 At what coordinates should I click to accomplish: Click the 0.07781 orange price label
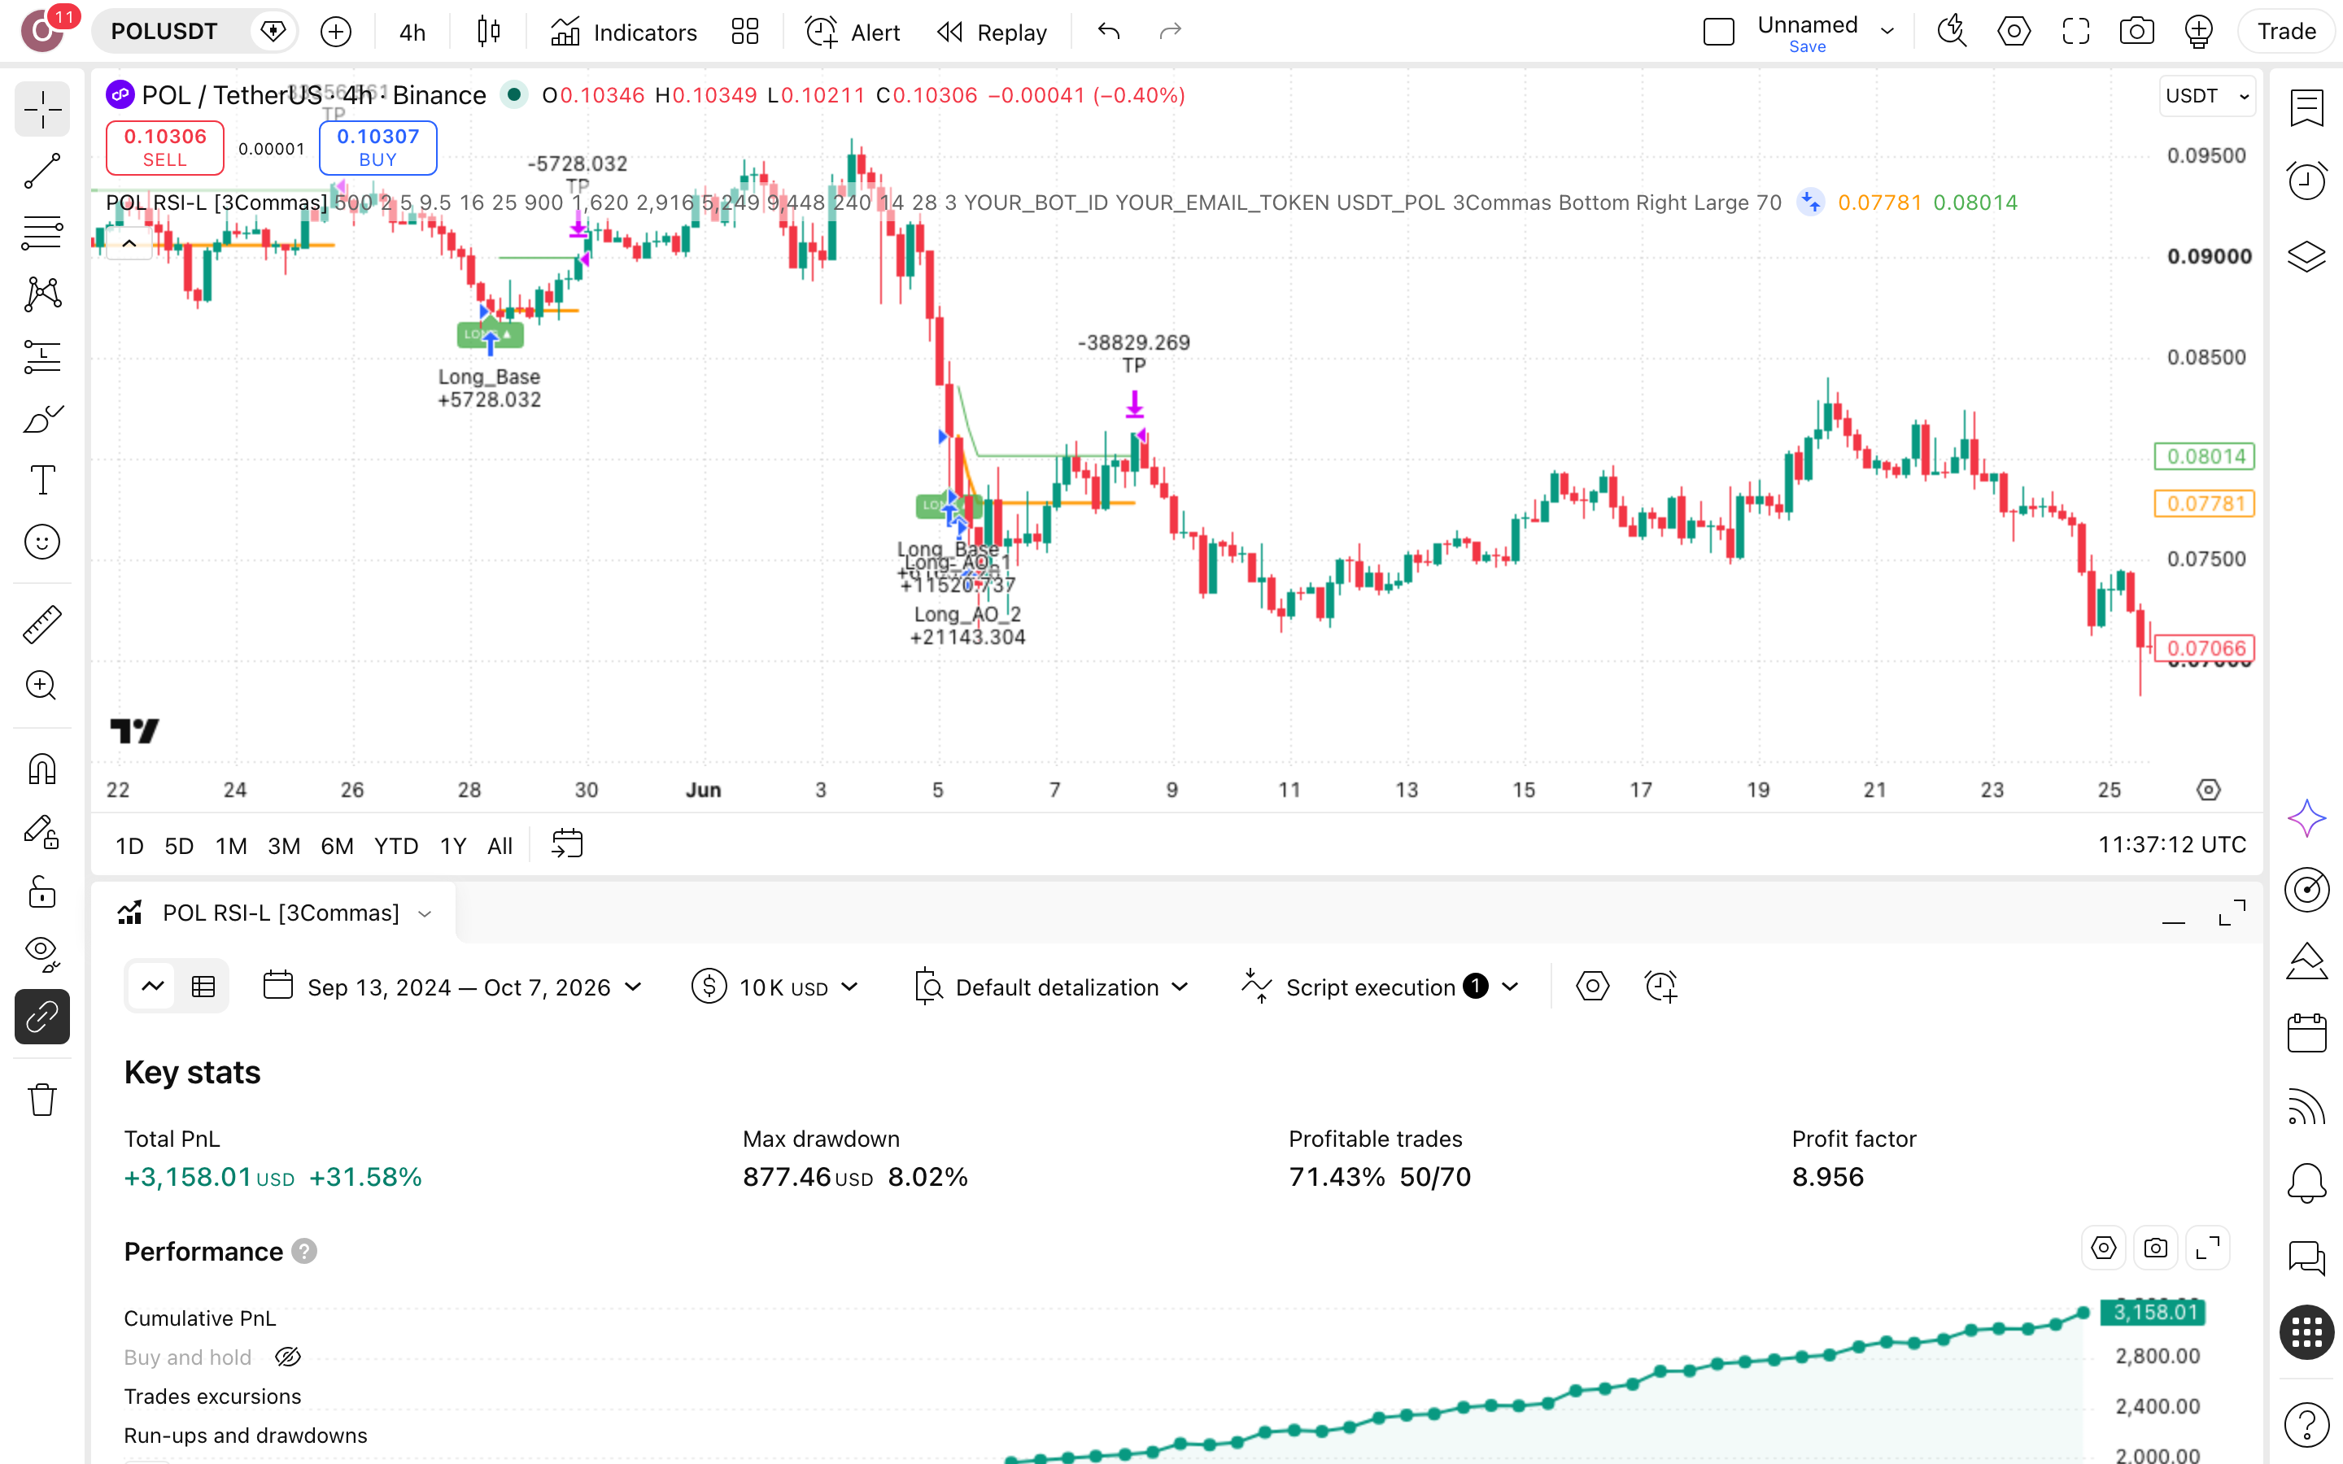point(2205,503)
